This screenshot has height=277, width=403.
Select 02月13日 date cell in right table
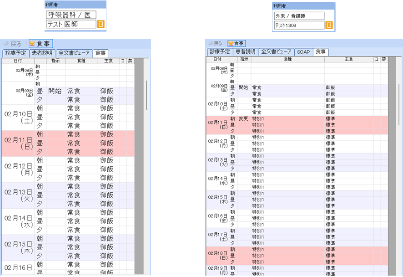pos(217,162)
